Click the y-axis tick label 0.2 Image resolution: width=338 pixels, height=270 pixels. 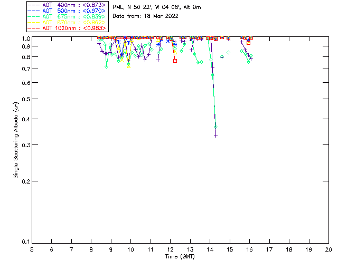[26, 181]
